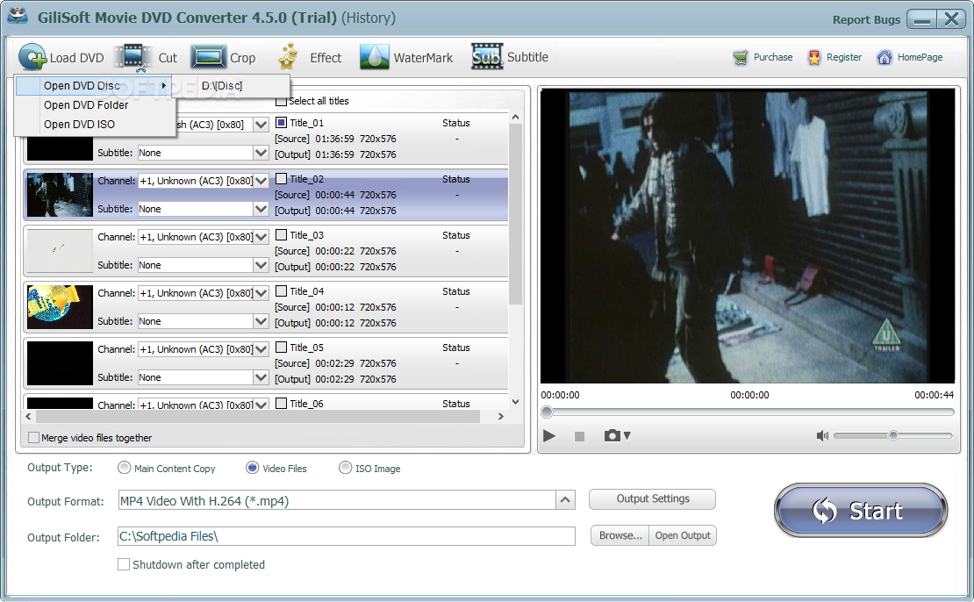Click the Open Output button
The image size is (974, 602).
point(683,535)
